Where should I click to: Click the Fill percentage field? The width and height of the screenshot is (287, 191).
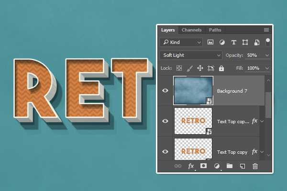click(253, 68)
